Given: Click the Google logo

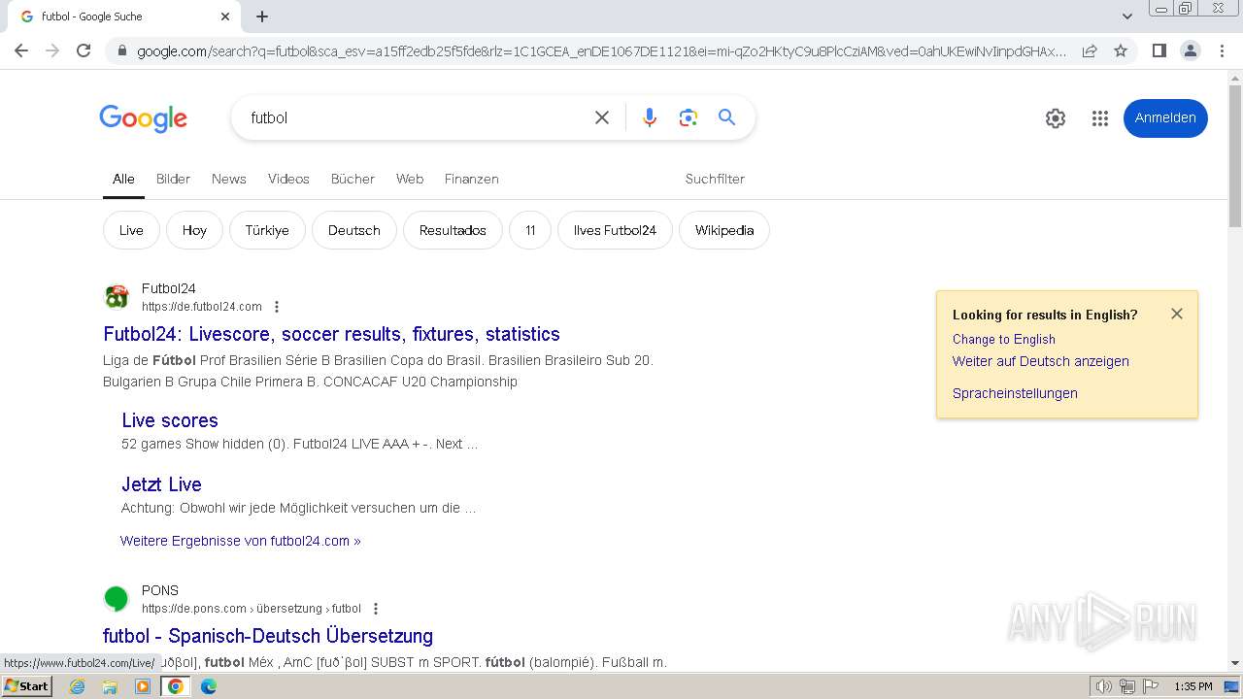Looking at the screenshot, I should [143, 118].
